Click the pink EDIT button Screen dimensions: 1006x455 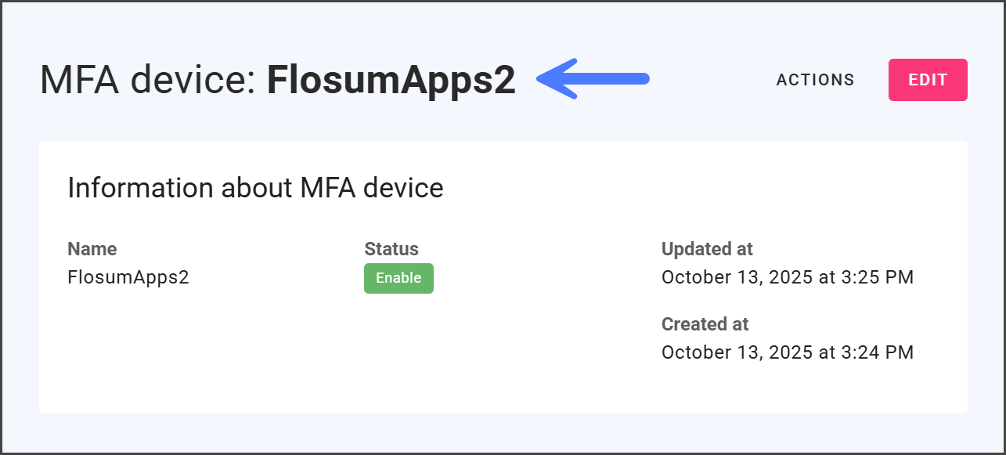(x=928, y=80)
